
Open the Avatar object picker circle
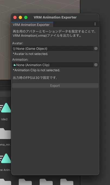pos(96,48)
